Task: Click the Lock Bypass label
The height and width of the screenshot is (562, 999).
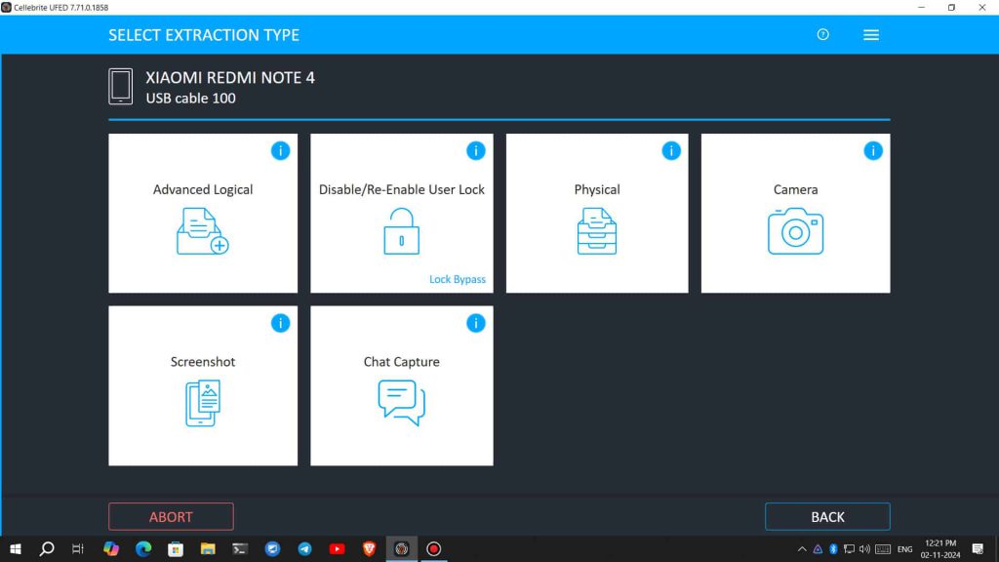Action: 457,279
